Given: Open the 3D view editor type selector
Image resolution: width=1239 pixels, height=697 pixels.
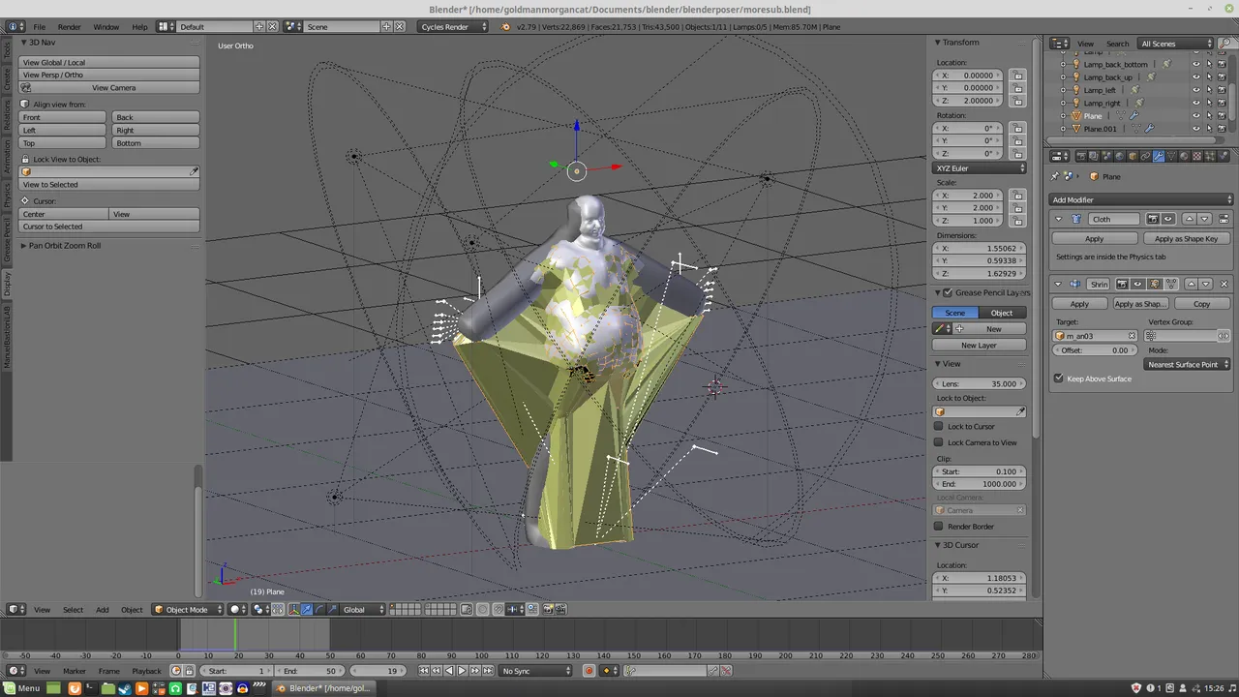Looking at the screenshot, I should 16,609.
